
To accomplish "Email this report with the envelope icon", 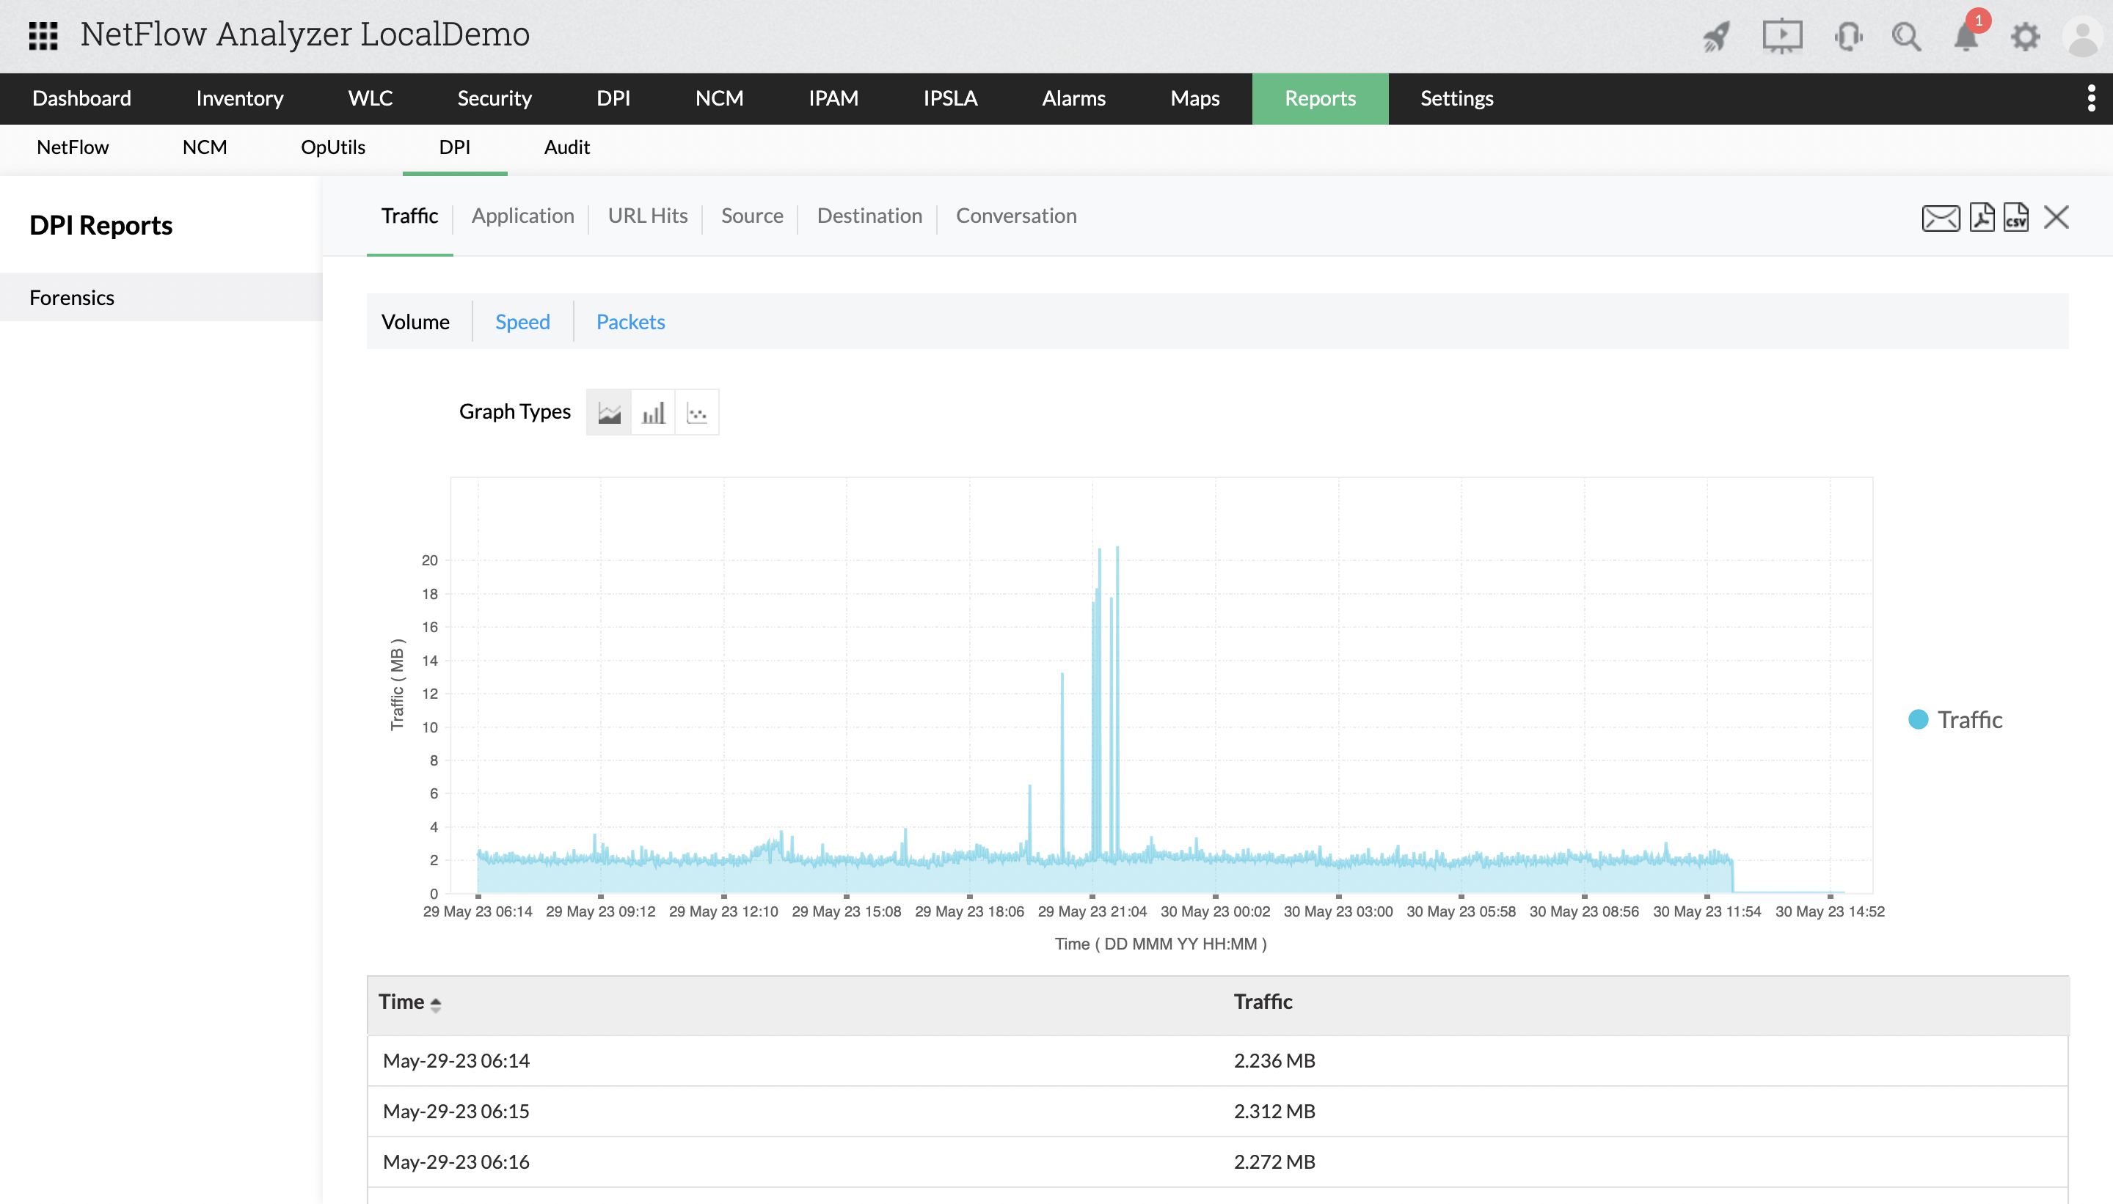I will (1940, 218).
